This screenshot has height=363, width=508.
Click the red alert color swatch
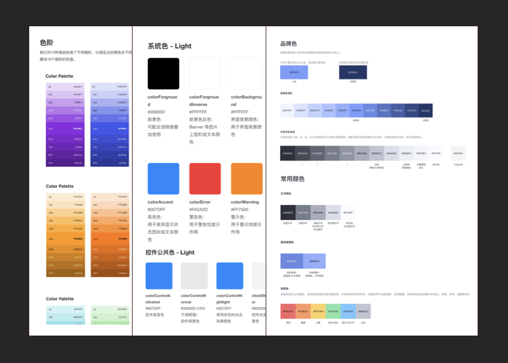point(287,311)
